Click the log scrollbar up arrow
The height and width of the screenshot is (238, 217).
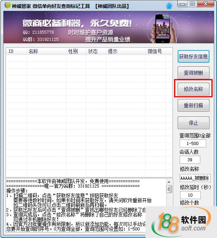169,182
